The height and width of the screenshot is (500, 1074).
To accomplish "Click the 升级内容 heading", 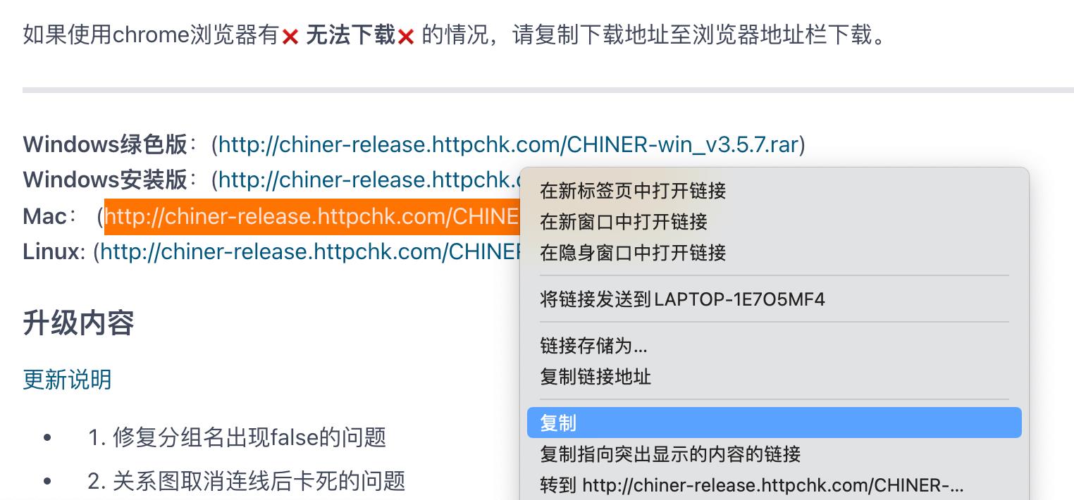I will pos(78,323).
